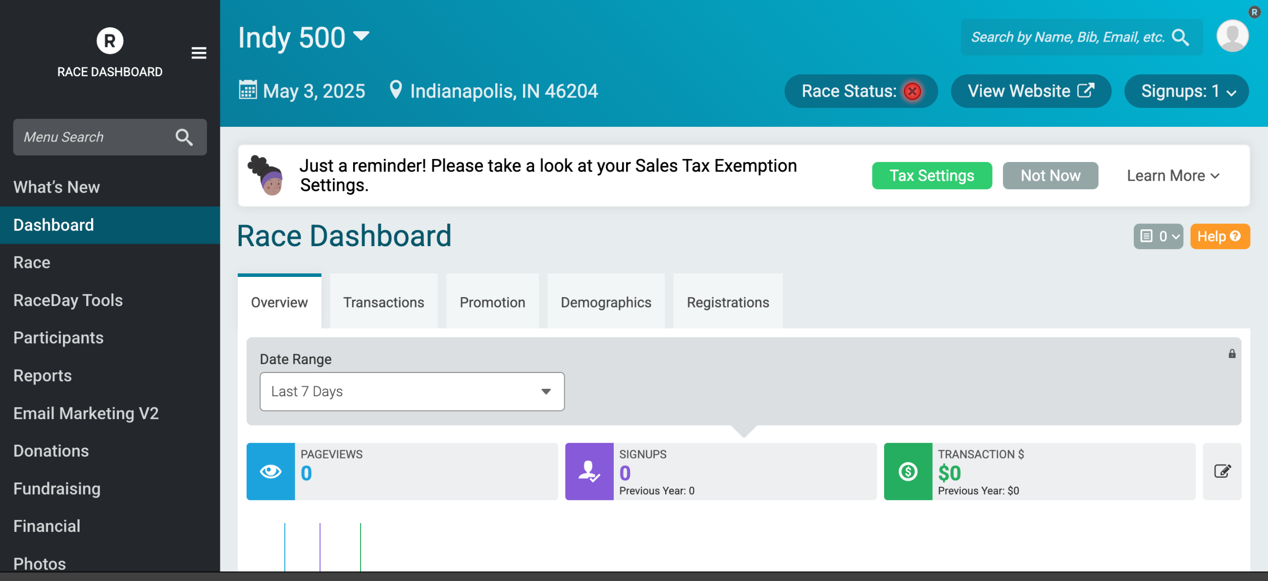The width and height of the screenshot is (1268, 581).
Task: Click the hamburger menu icon in sidebar
Action: pos(199,53)
